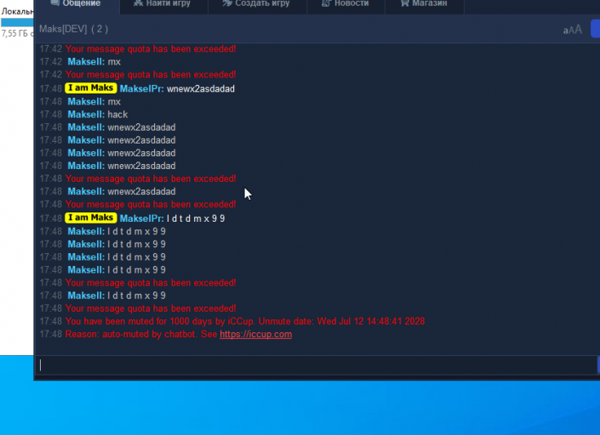
Task: Click "I am Maks" badge on l d t d m x 9 9 message
Action: 91,217
